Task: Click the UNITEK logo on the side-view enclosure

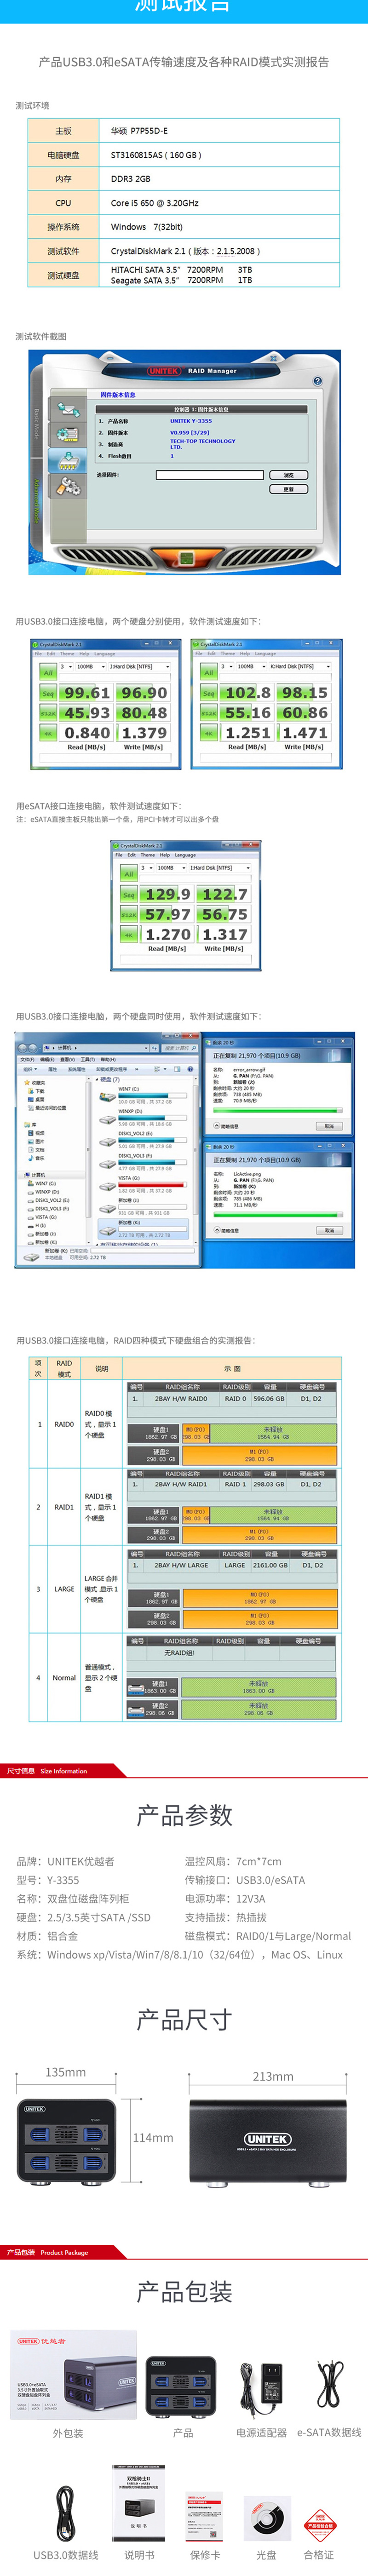Action: (267, 2139)
